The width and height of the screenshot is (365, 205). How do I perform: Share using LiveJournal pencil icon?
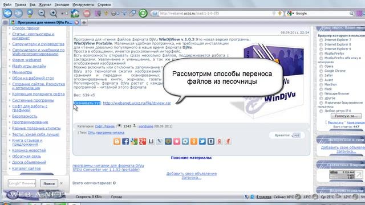click(x=160, y=141)
